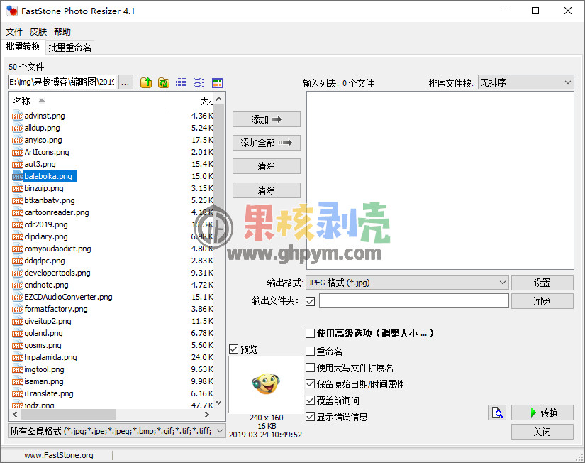The image size is (585, 463).
Task: Click the PNG icon of iTranslate.png
Action: pos(18,394)
